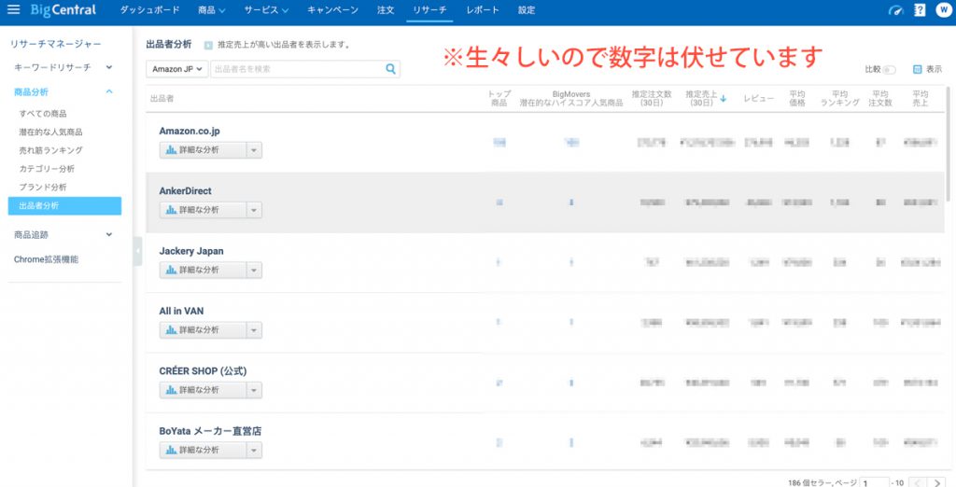Sort by レビュー column header
Image resolution: width=956 pixels, height=487 pixels.
758,98
